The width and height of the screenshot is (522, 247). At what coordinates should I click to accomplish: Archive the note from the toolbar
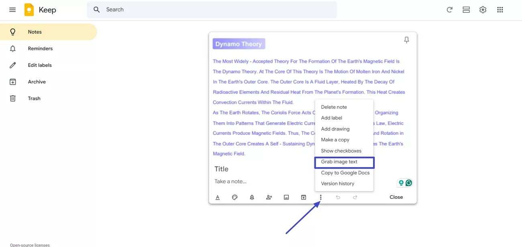point(304,197)
